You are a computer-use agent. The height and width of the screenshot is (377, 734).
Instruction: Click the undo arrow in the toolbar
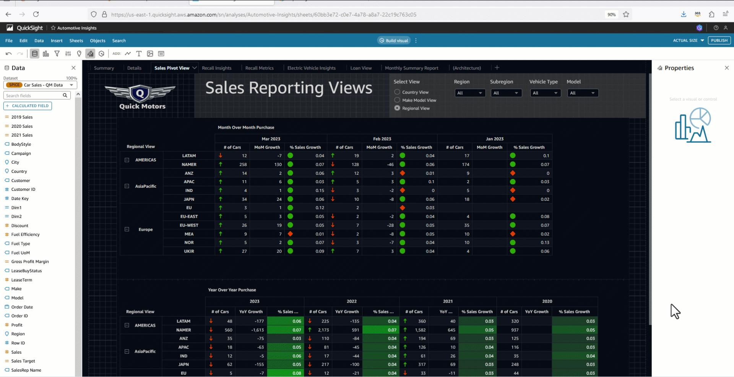(x=9, y=54)
